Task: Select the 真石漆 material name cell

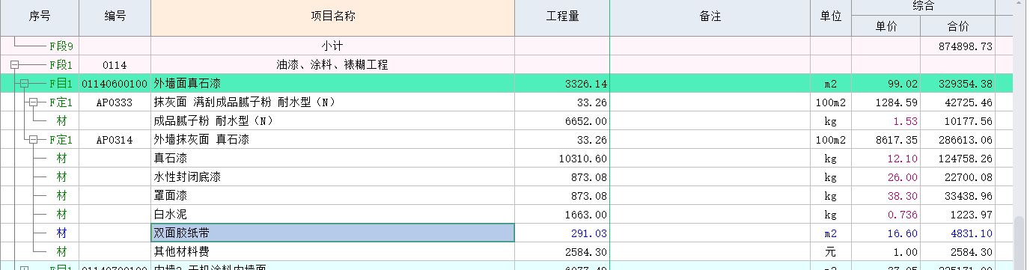Action: click(333, 158)
